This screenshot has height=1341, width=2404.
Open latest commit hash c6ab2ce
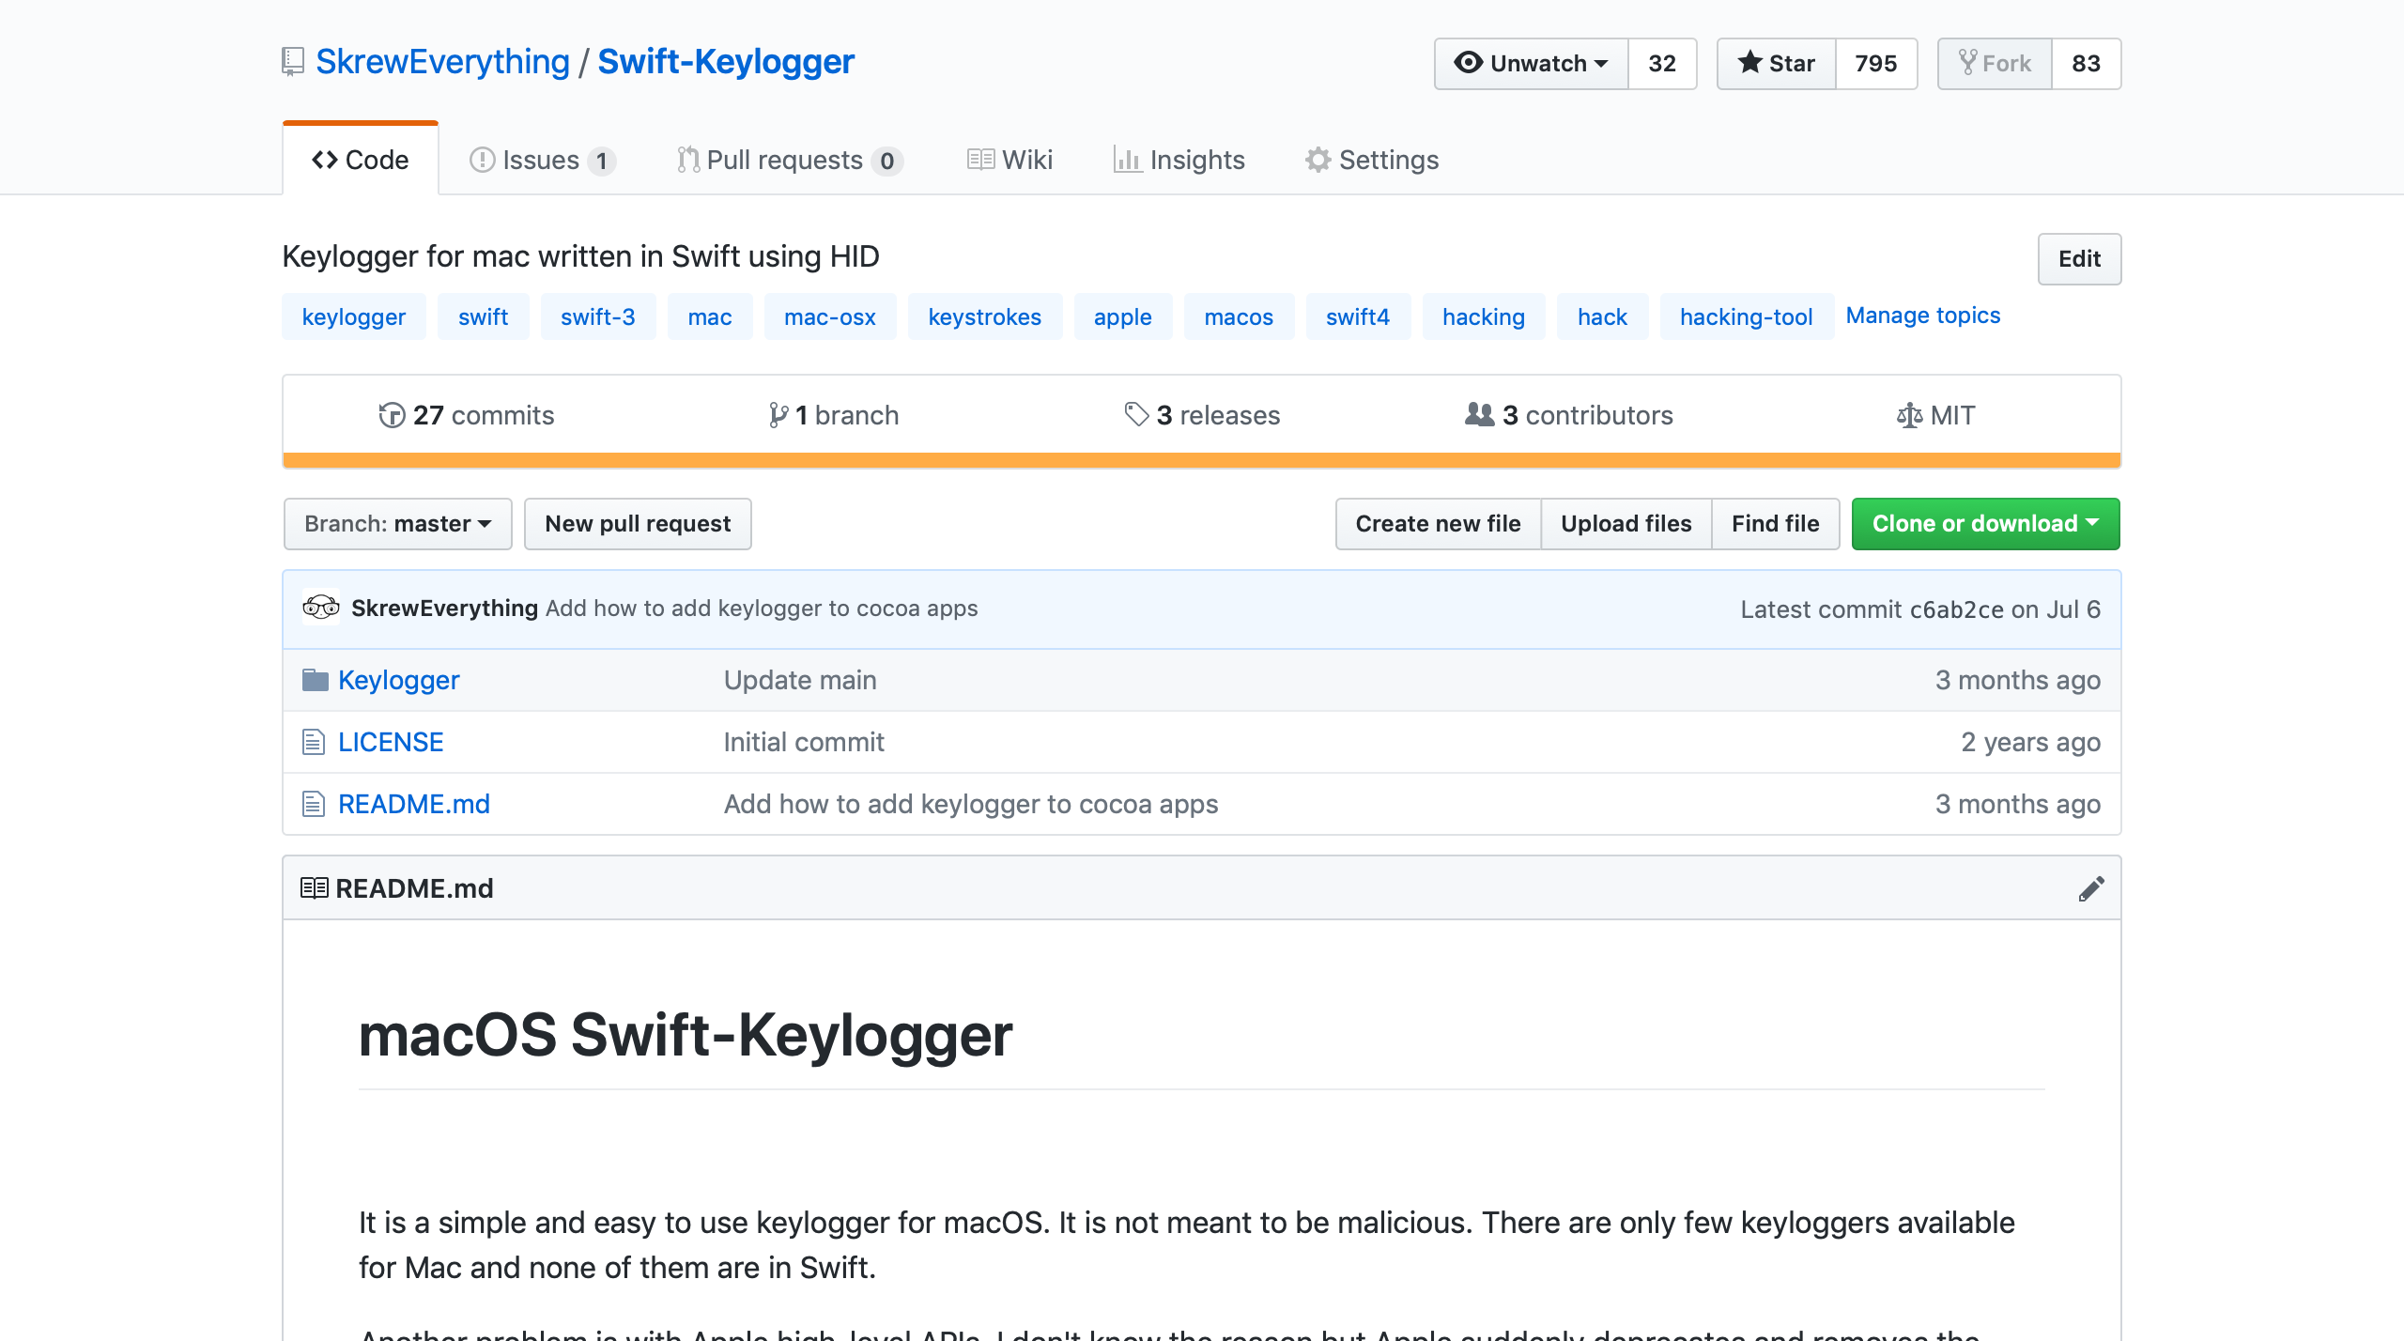1957,609
